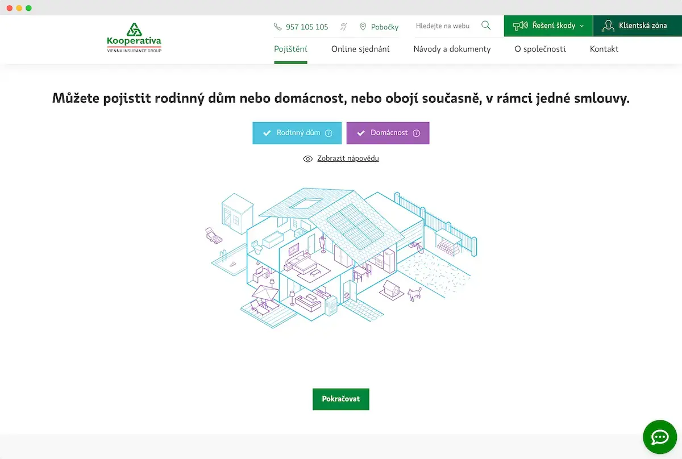The width and height of the screenshot is (682, 459).
Task: Call the 957 105 105 number link
Action: click(307, 27)
